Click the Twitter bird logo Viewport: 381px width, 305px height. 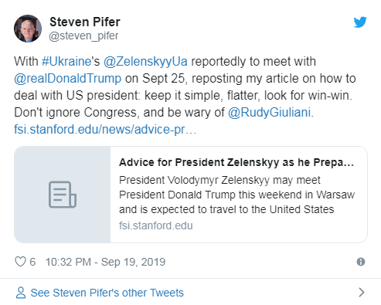[360, 22]
